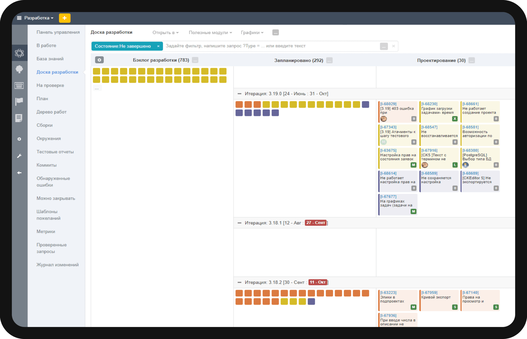
Task: Collapse the Итерация 3.18.2 section
Action: (239, 282)
